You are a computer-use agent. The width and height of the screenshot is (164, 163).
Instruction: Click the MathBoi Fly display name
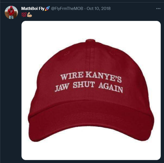coord(33,9)
